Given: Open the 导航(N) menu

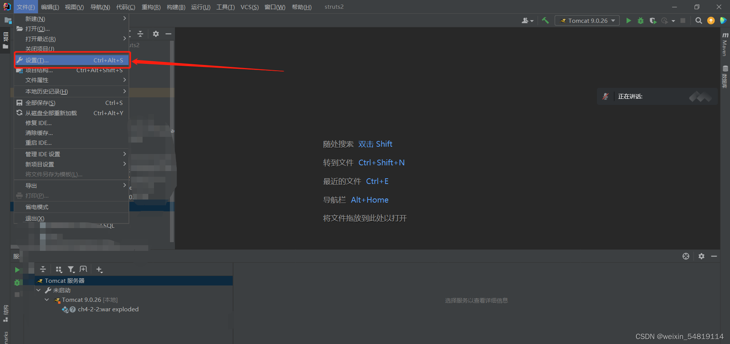Looking at the screenshot, I should pyautogui.click(x=100, y=7).
